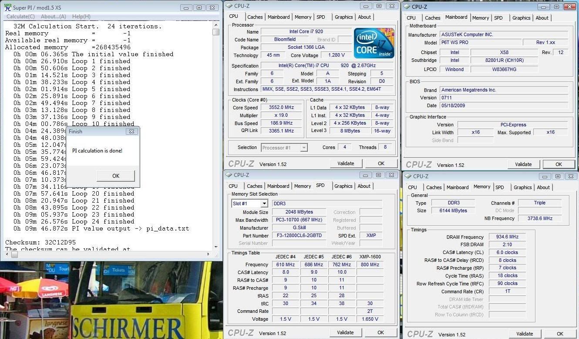Click the CPU-Z icon in the Memory window title bar

(408, 176)
